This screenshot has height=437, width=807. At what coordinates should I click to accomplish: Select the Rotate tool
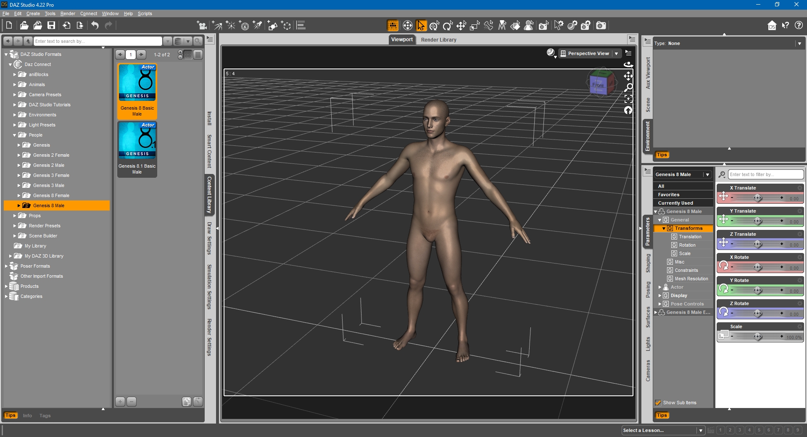[x=448, y=26]
